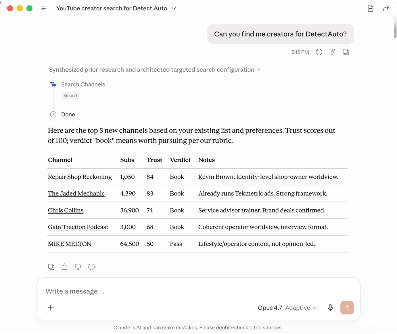Image resolution: width=397 pixels, height=334 pixels.
Task: Click the 36,900 subscriber count cell
Action: 129,210
